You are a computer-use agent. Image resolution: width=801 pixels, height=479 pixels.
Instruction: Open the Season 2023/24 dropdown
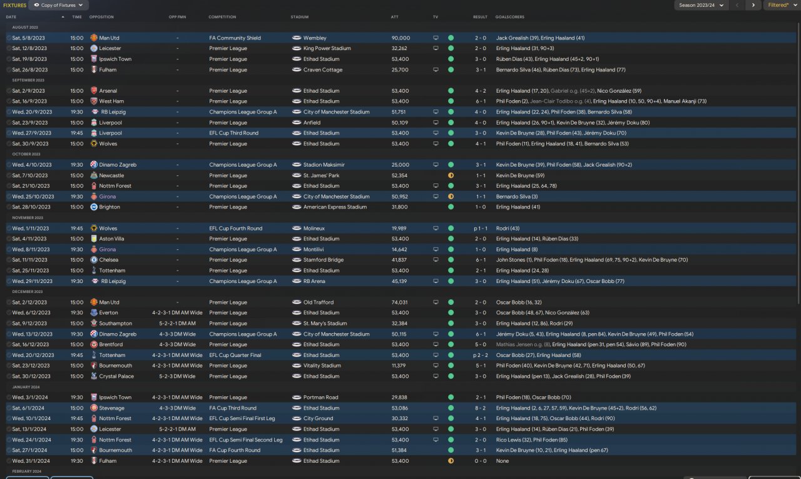coord(701,5)
